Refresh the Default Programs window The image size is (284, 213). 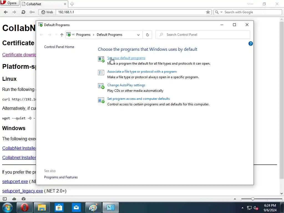coord(148,35)
